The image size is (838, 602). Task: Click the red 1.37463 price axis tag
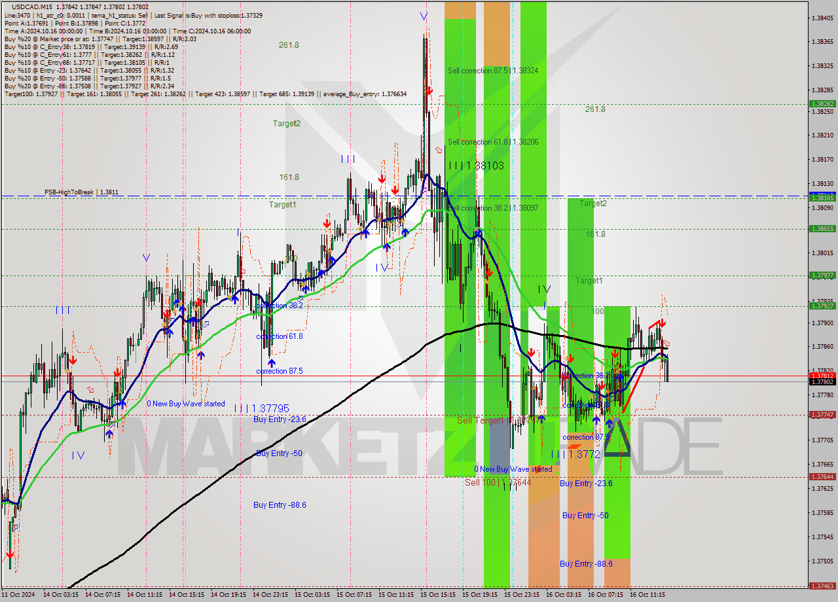pos(822,586)
